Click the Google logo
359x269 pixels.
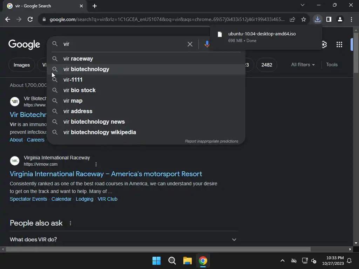pos(24,44)
